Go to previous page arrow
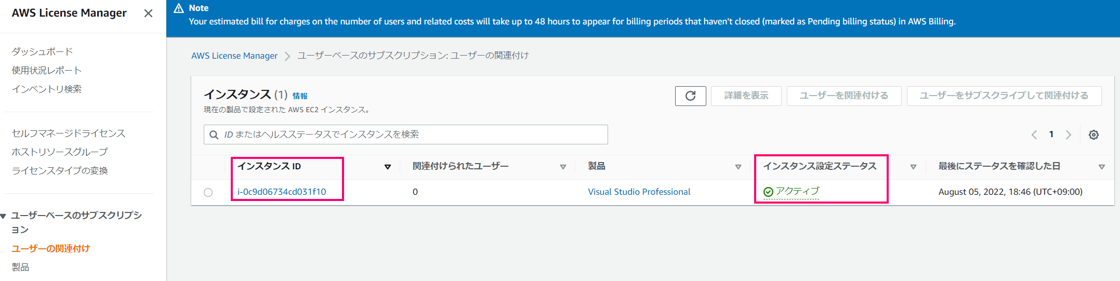The height and width of the screenshot is (281, 1120). click(x=1034, y=135)
